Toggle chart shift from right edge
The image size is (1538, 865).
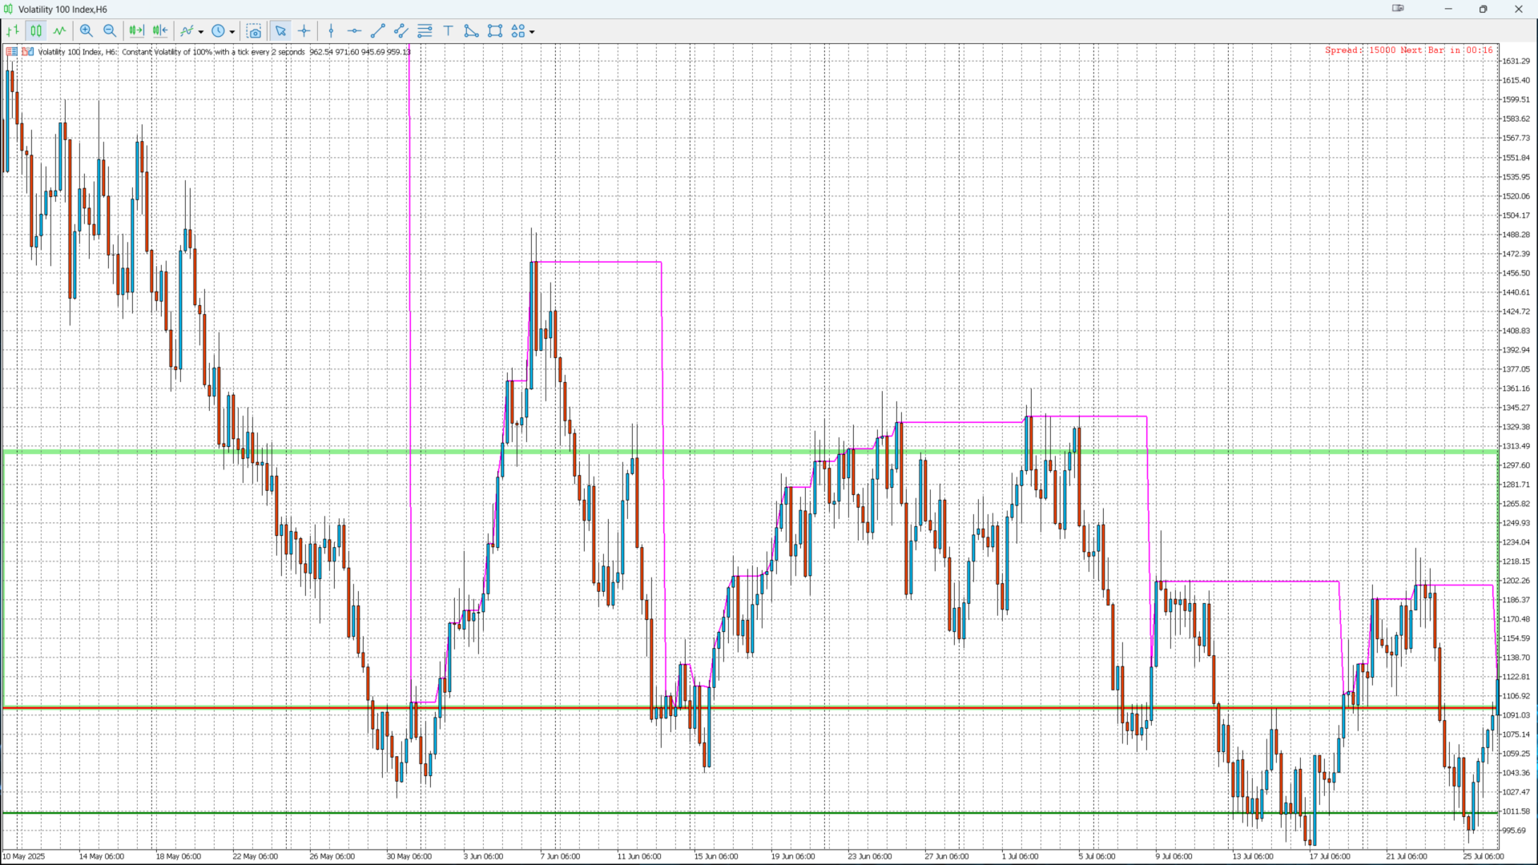pos(160,31)
